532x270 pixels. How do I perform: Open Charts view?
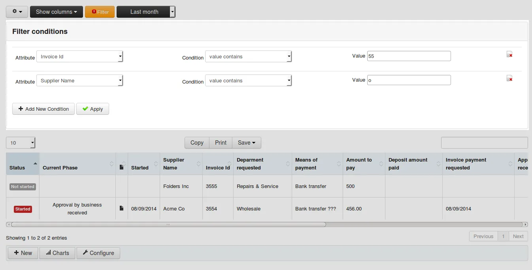coord(57,253)
